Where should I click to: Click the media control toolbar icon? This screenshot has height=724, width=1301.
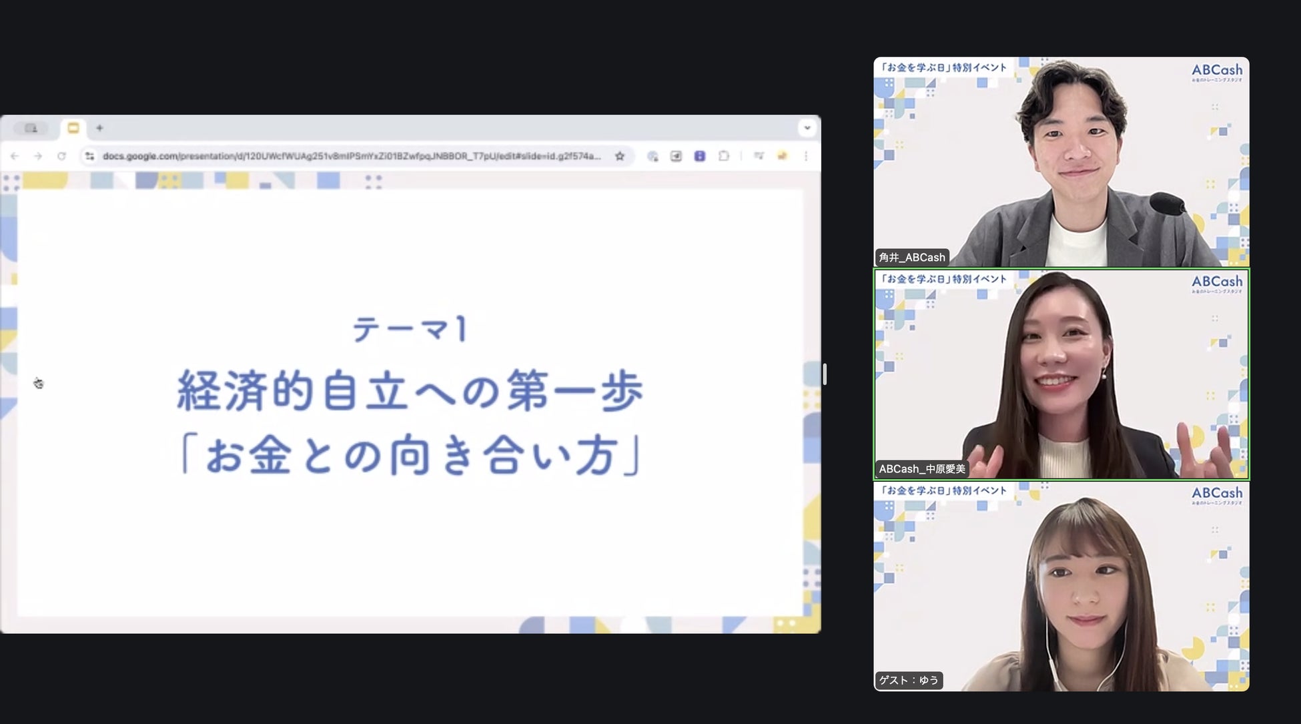(x=759, y=156)
